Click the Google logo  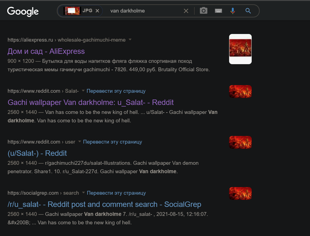(x=23, y=11)
